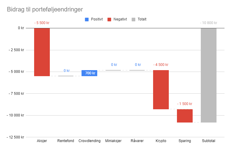Click the blue Positivt legend swatch
Image resolution: width=231 pixels, height=149 pixels.
(87, 19)
